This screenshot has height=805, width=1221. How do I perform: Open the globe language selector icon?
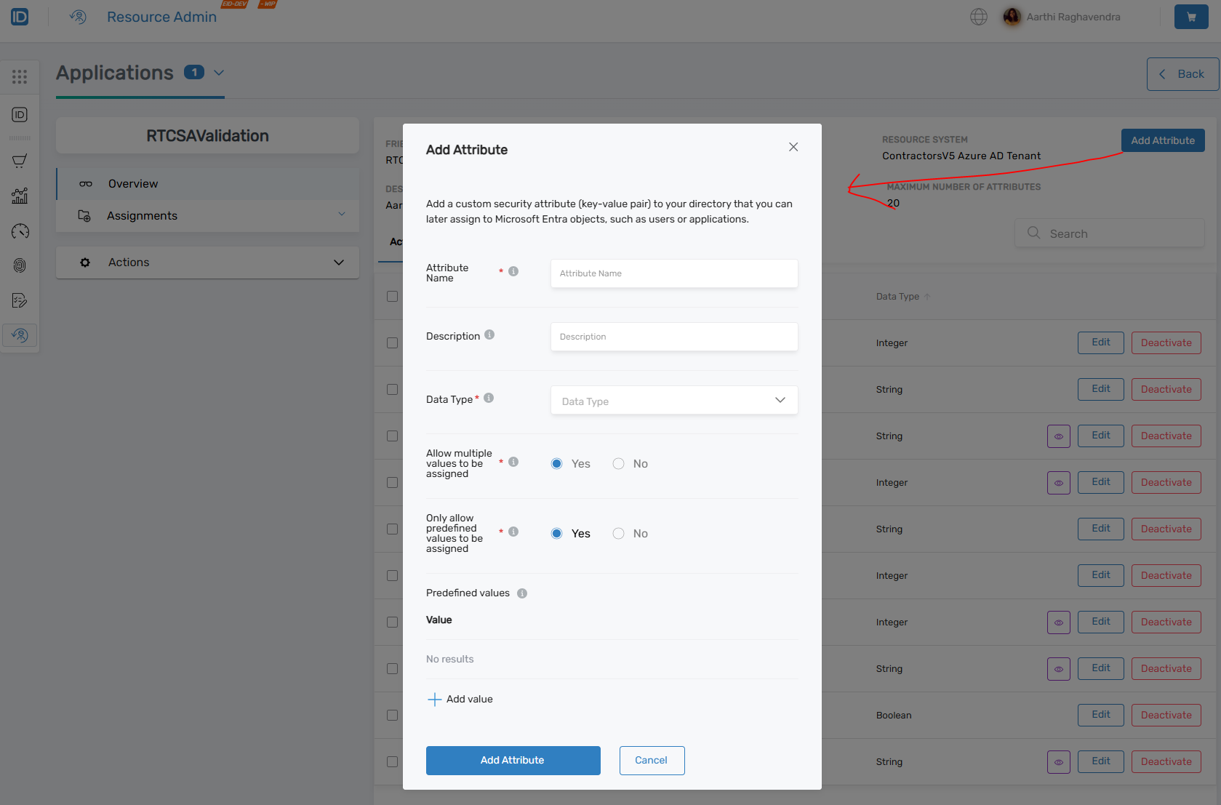[x=978, y=17]
